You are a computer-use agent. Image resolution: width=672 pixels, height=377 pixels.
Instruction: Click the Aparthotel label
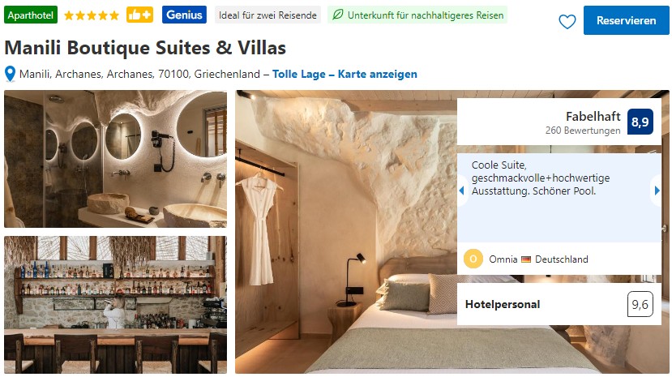[31, 15]
